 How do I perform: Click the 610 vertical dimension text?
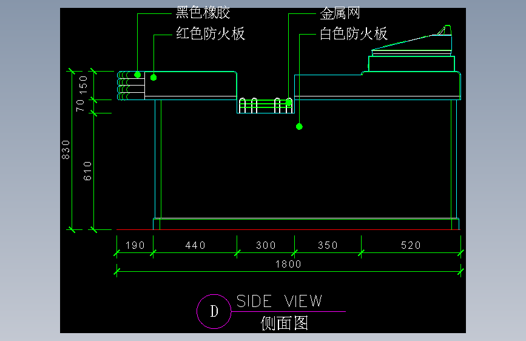87,171
